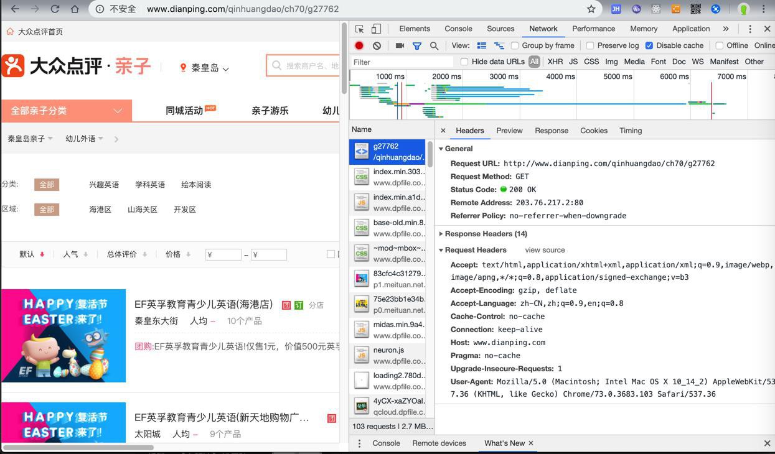Open 幼儿外语 breadcrumb dropdown
The width and height of the screenshot is (775, 454).
click(84, 139)
